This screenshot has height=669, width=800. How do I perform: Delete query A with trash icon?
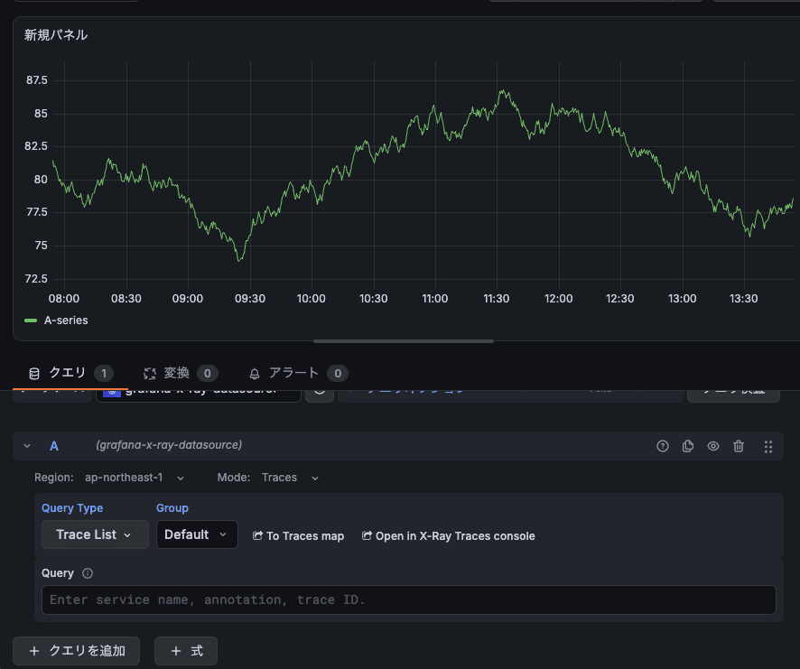[x=739, y=447]
